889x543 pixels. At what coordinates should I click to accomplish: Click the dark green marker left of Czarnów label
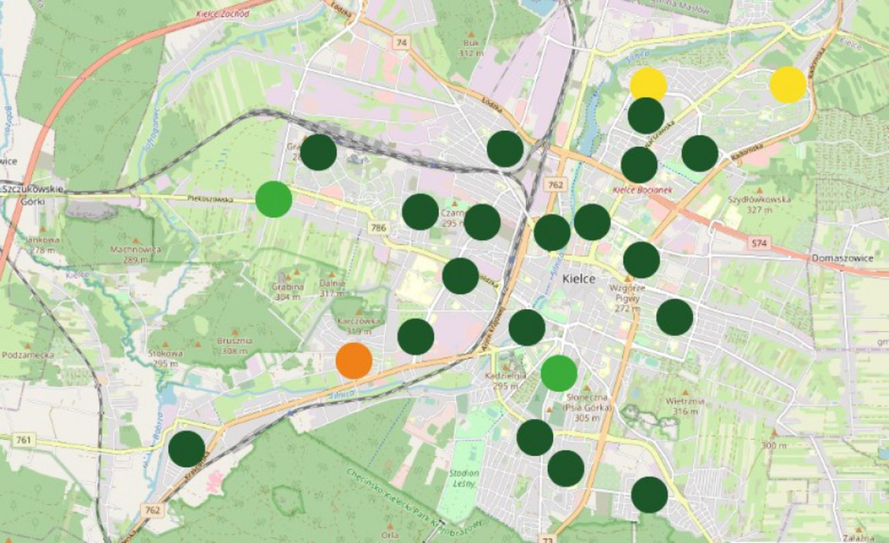tap(420, 212)
